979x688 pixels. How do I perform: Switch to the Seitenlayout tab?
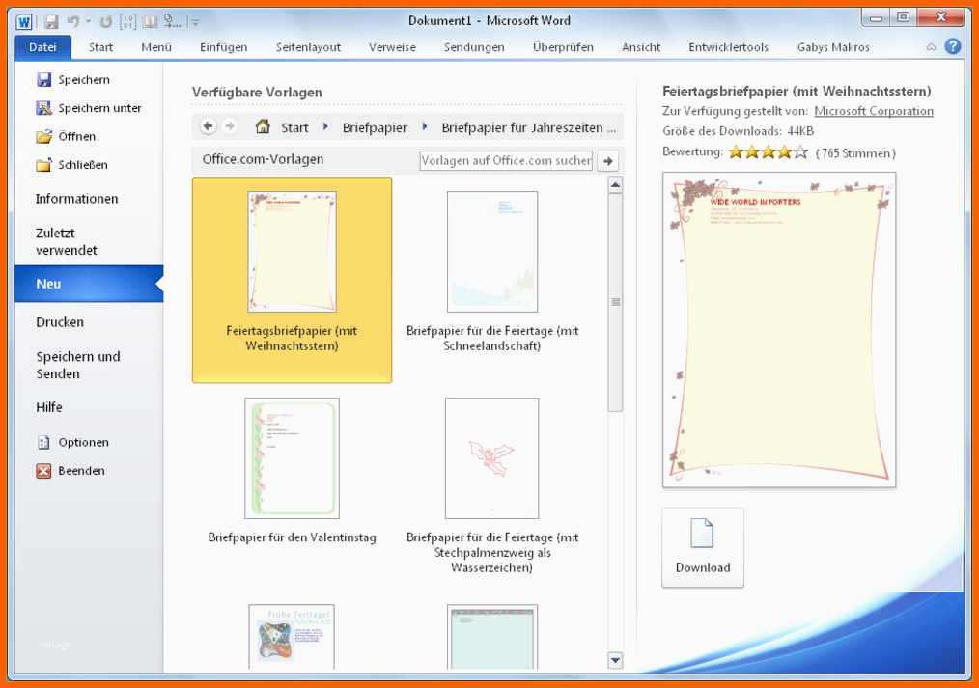pyautogui.click(x=308, y=47)
